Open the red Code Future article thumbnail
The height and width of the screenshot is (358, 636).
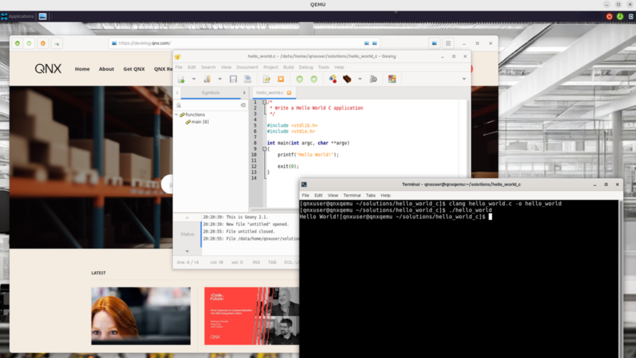(252, 316)
